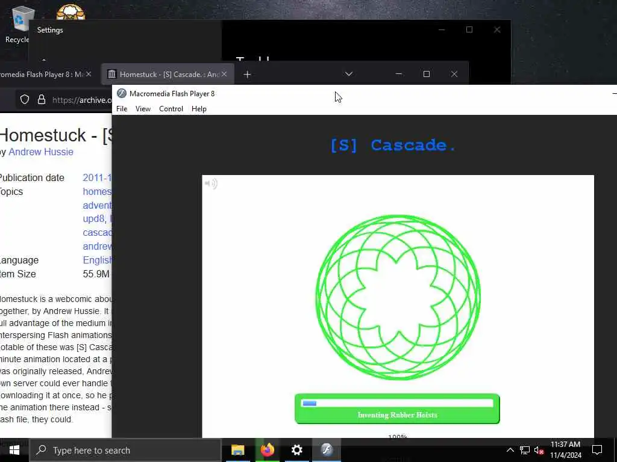Image resolution: width=617 pixels, height=462 pixels.
Task: Click the upd8 topic link
Action: pyautogui.click(x=93, y=218)
